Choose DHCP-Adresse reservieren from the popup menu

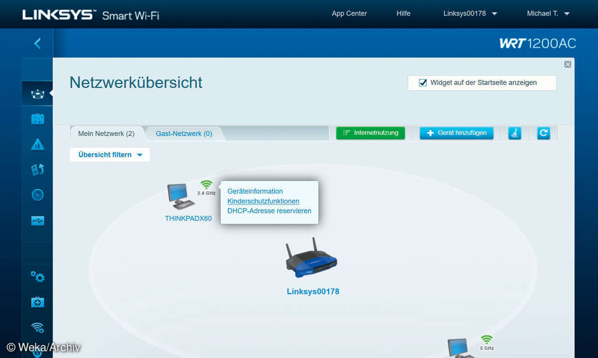[269, 211]
